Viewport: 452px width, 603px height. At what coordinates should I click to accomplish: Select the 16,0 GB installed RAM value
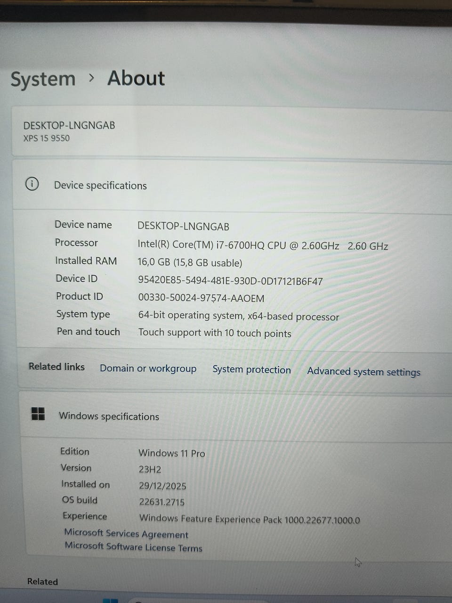click(190, 262)
